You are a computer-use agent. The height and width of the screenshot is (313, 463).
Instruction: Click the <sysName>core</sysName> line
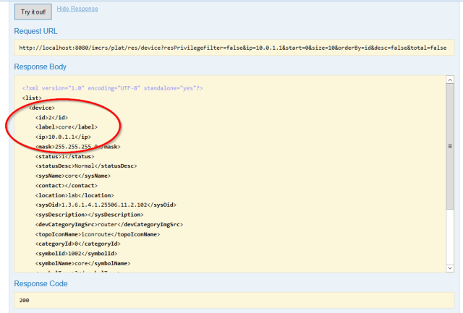point(73,176)
